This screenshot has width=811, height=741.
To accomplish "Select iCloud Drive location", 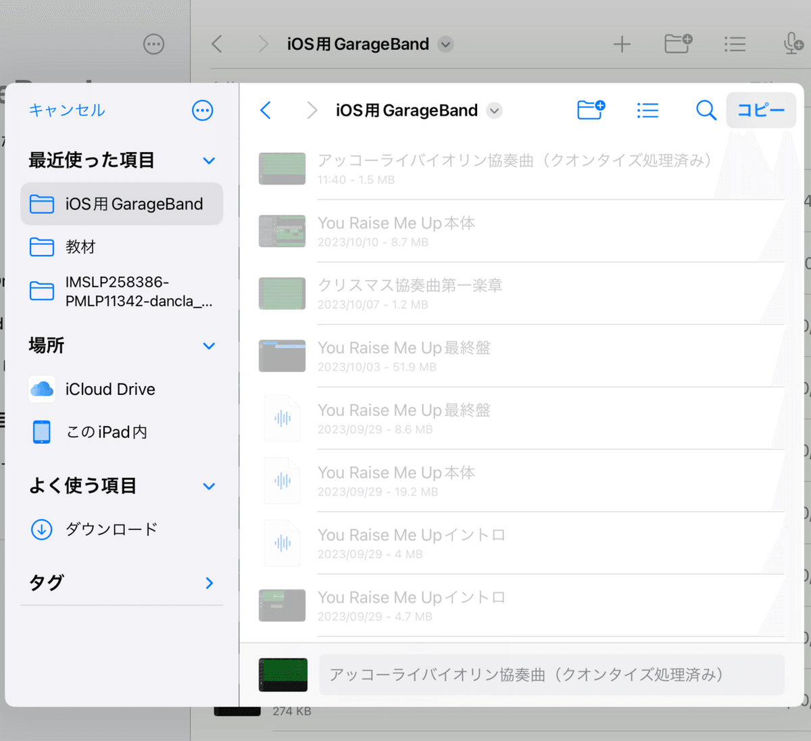I will pyautogui.click(x=122, y=389).
